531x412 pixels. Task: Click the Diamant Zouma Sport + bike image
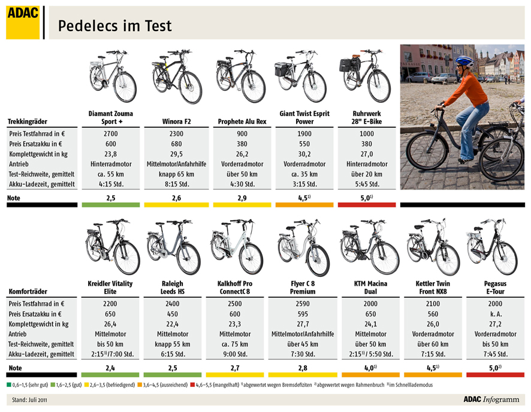coord(111,78)
